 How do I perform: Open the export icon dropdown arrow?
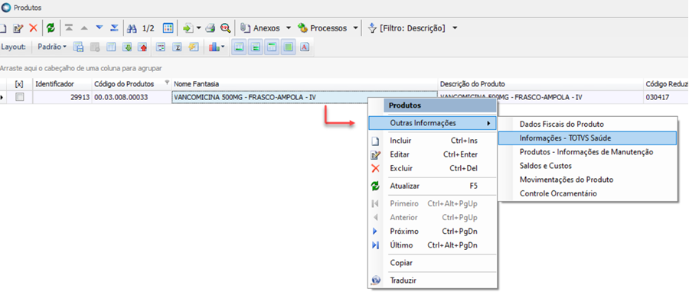point(198,28)
